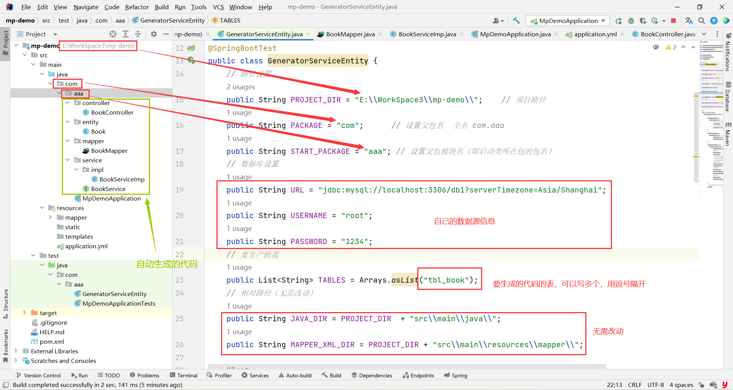Open the Build menu
733x390 pixels.
coord(161,7)
